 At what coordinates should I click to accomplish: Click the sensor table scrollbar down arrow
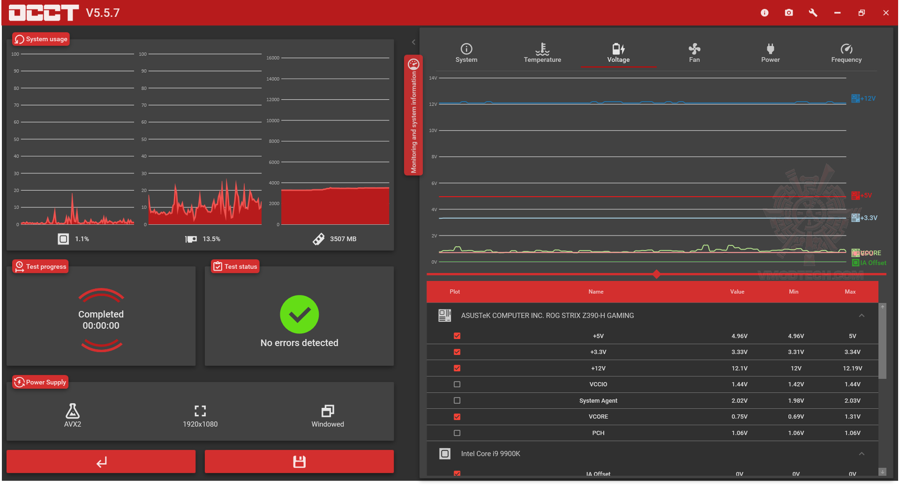coord(882,472)
